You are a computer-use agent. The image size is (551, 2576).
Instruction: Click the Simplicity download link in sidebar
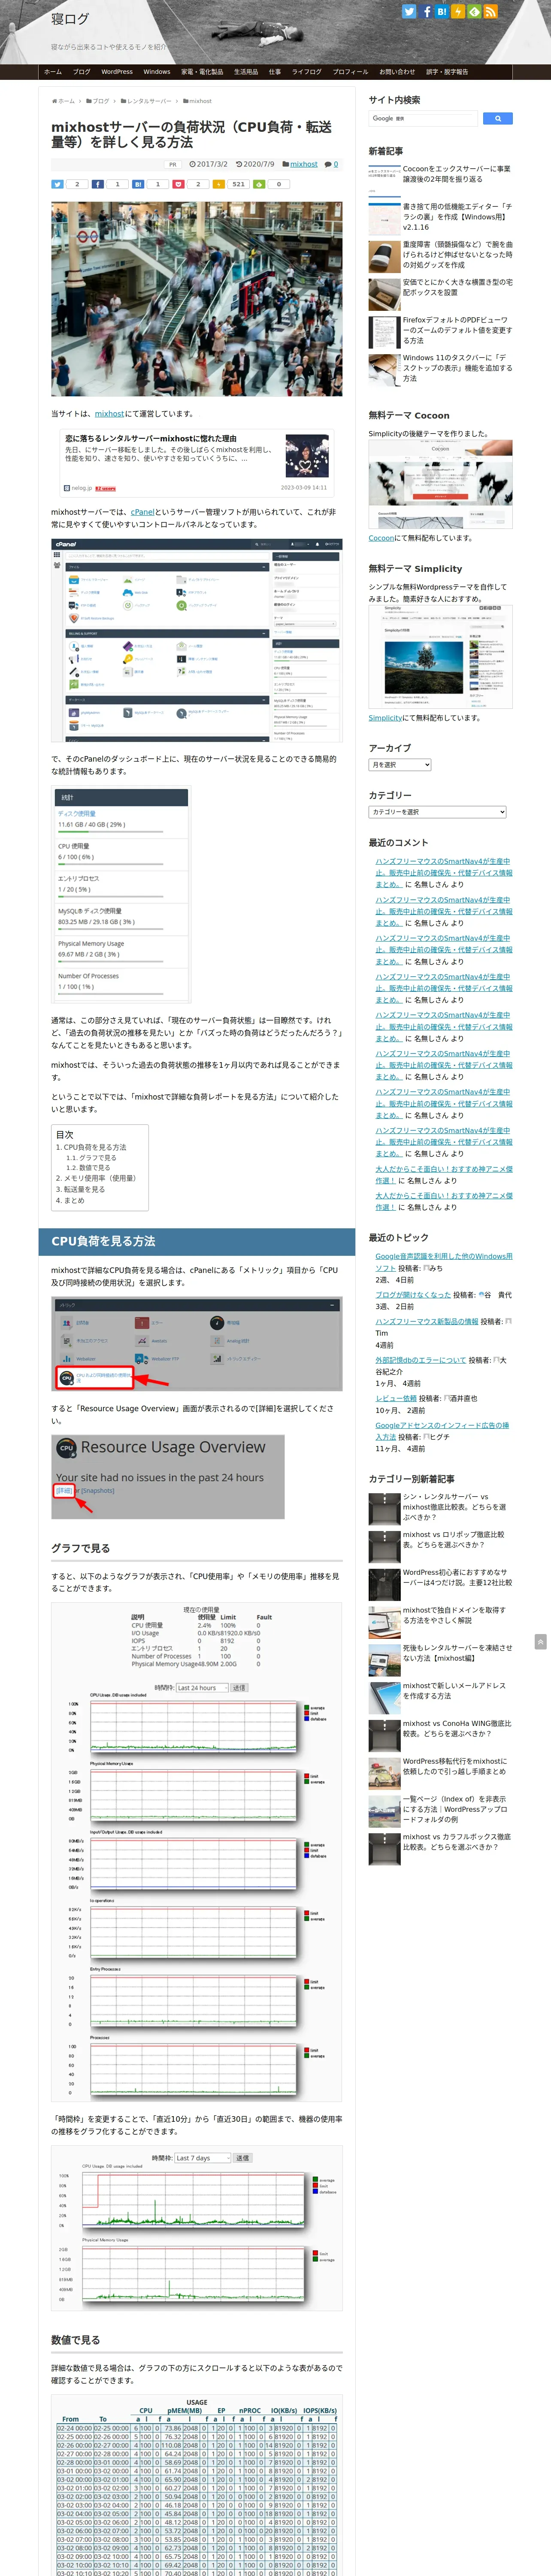(x=385, y=718)
